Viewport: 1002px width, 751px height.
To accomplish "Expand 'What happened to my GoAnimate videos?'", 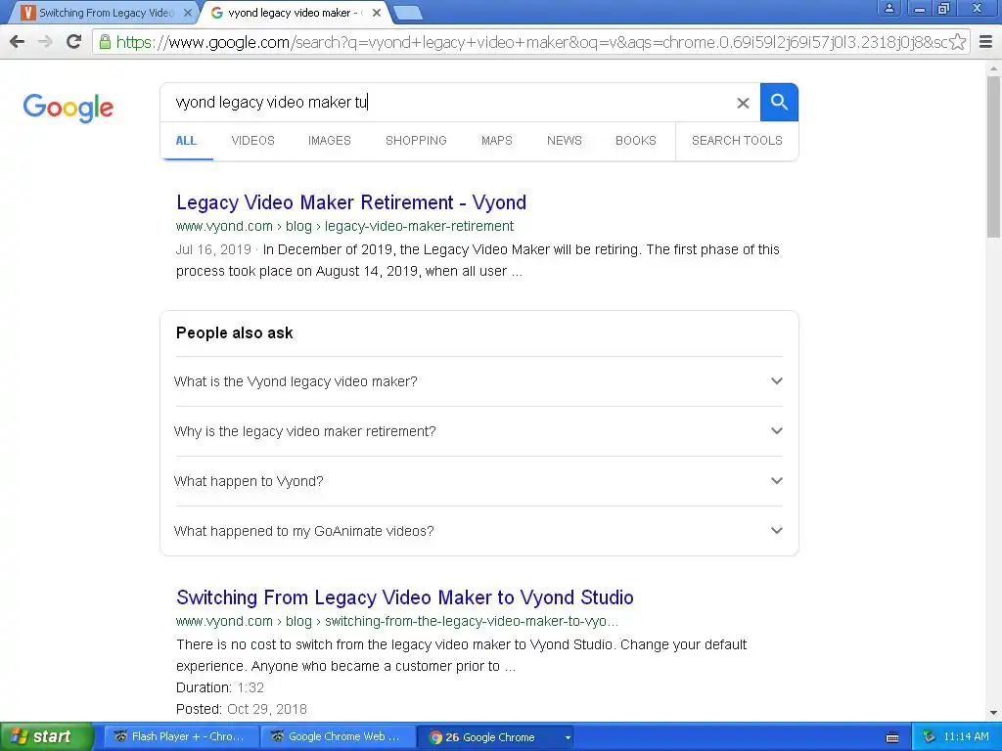I will (x=478, y=531).
